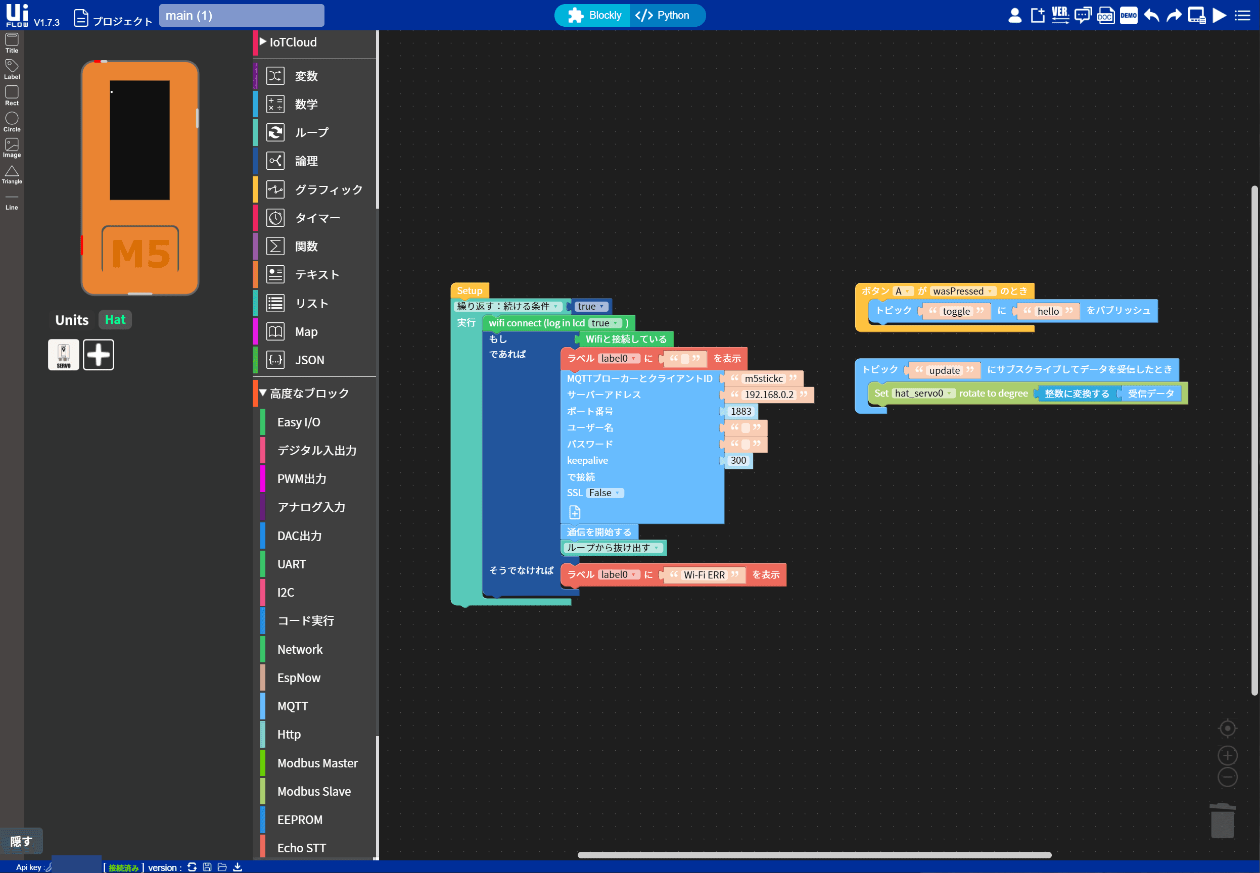The height and width of the screenshot is (873, 1260).
Task: Select the Circle shape tool
Action: click(12, 121)
